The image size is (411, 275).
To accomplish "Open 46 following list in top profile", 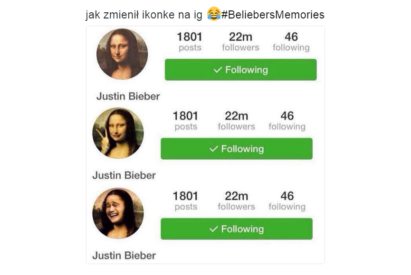I will point(291,42).
